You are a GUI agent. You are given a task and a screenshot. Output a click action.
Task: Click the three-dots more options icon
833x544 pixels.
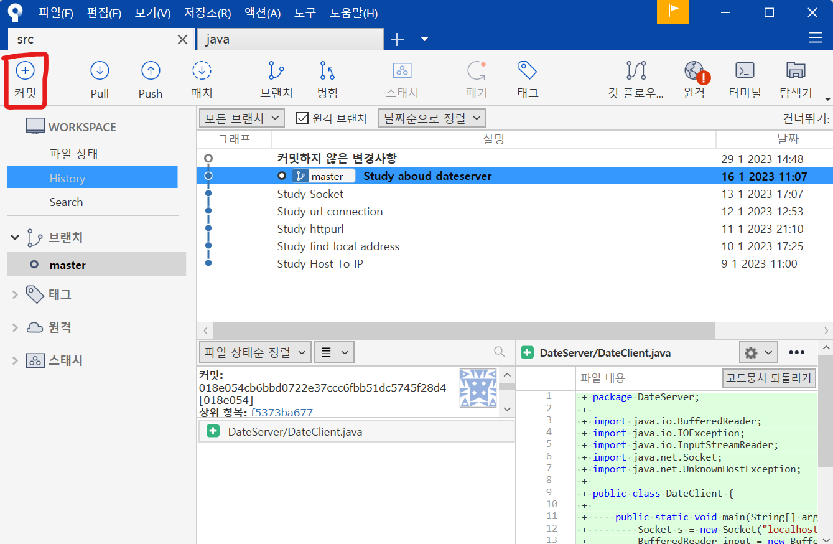tap(797, 352)
